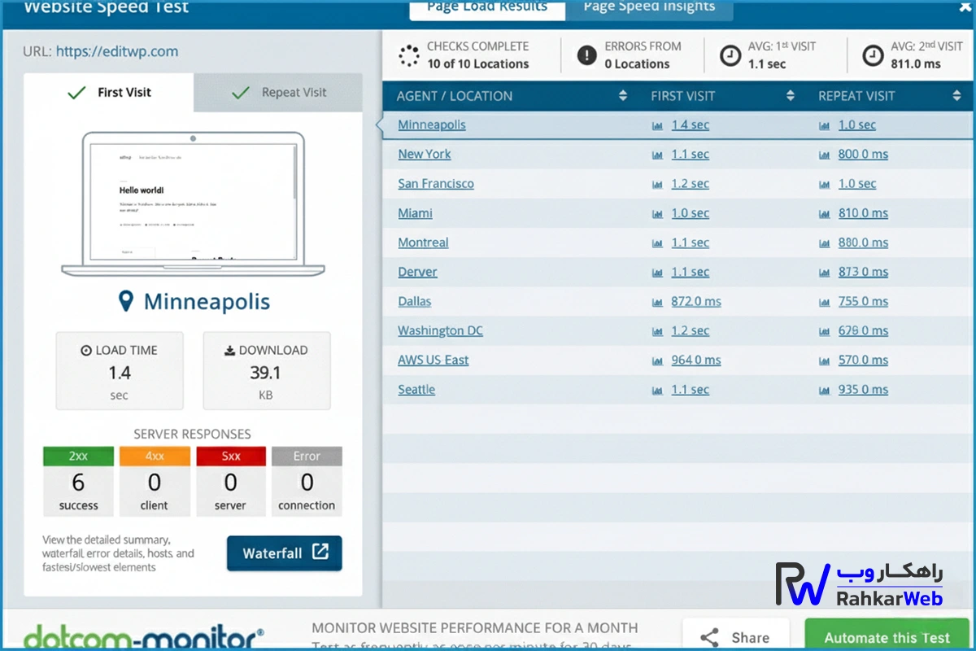This screenshot has height=651, width=976.
Task: Select the Washington DC location link
Action: (x=440, y=330)
